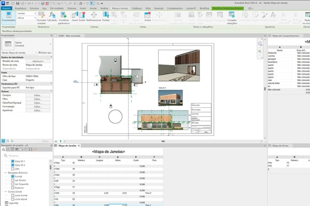This screenshot has height=206, width=310.
Task: Open the Tabela Schedule type selector dropdown
Action: [x=50, y=44]
